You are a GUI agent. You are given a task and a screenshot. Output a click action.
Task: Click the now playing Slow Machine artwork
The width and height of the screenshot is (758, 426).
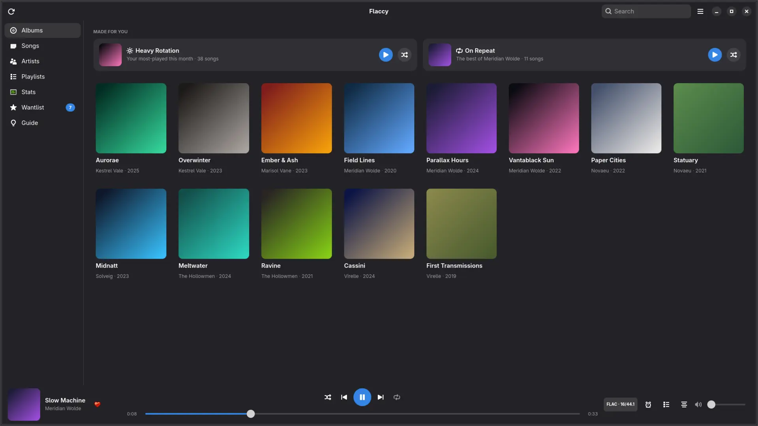point(24,404)
